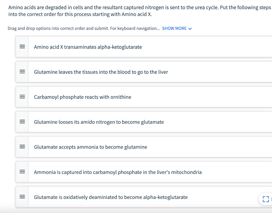Viewport: 272px width, 213px height.
Task: Expand the SHOW MORE chevron arrow
Action: (190, 28)
